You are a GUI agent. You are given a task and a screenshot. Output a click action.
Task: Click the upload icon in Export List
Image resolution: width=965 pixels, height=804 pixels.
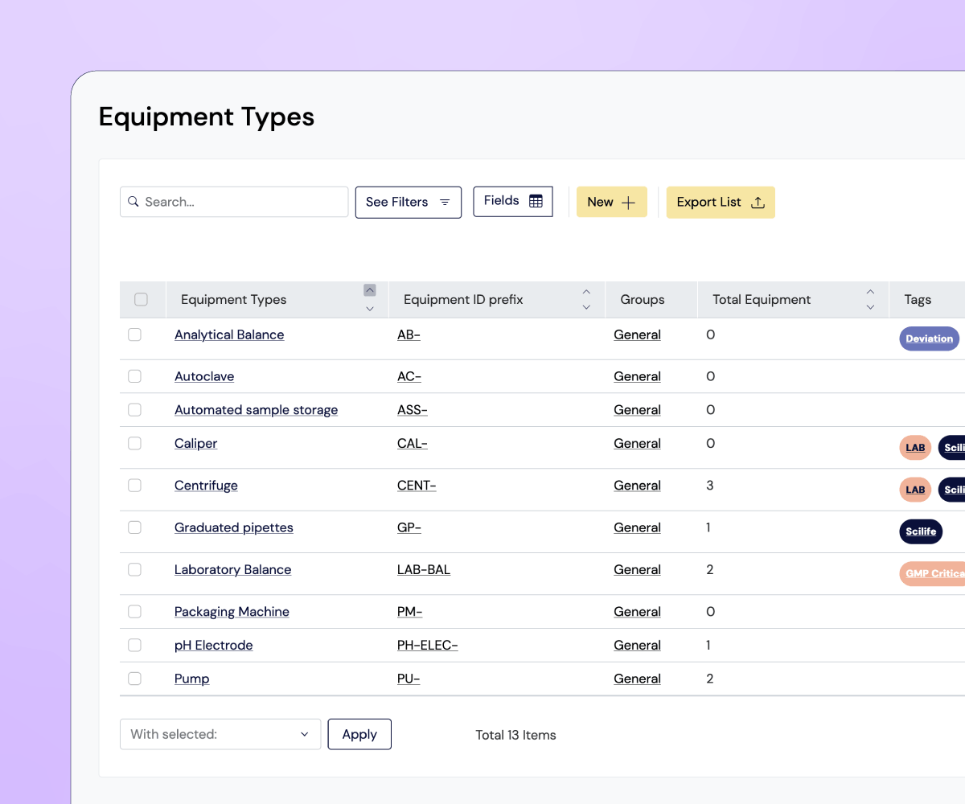757,203
